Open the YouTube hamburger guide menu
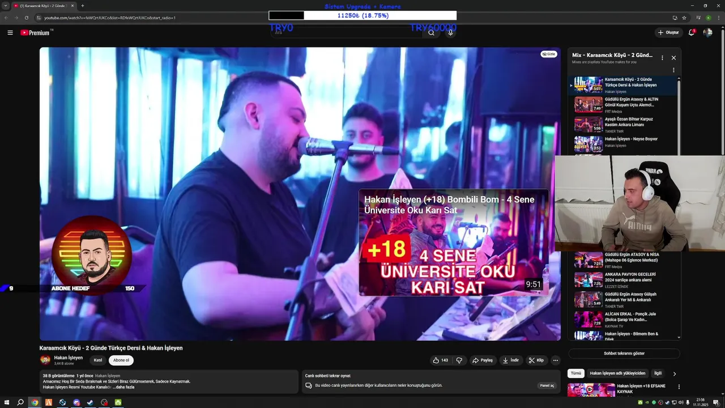 (10, 33)
